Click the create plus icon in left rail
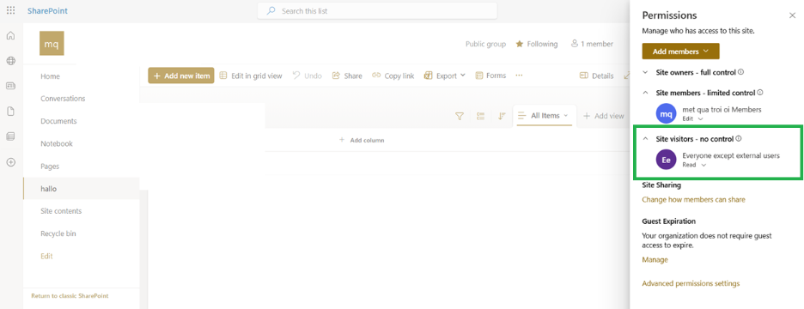804x309 pixels. click(11, 162)
